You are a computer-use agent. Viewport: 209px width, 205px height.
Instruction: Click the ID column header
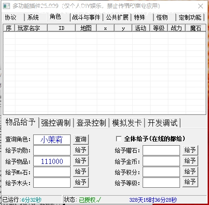62,28
